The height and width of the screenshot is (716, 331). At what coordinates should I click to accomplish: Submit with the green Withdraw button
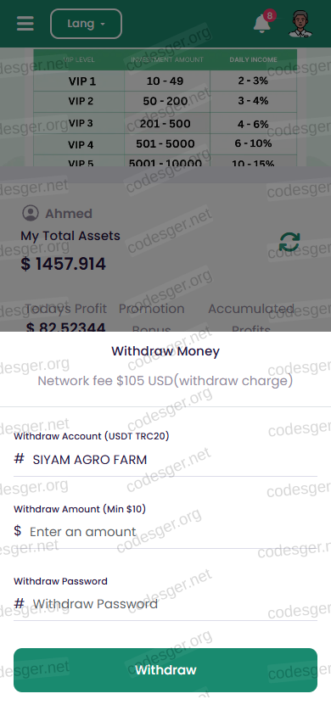coord(165,670)
